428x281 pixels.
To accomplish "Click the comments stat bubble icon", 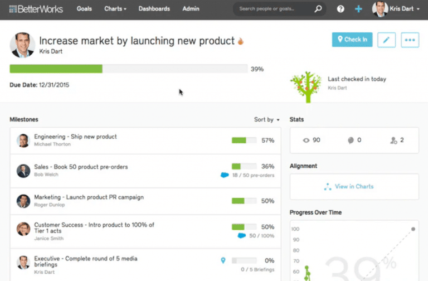I will coord(352,140).
